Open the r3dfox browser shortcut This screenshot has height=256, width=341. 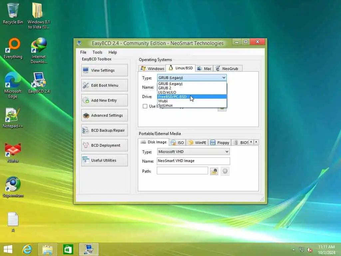[13, 152]
